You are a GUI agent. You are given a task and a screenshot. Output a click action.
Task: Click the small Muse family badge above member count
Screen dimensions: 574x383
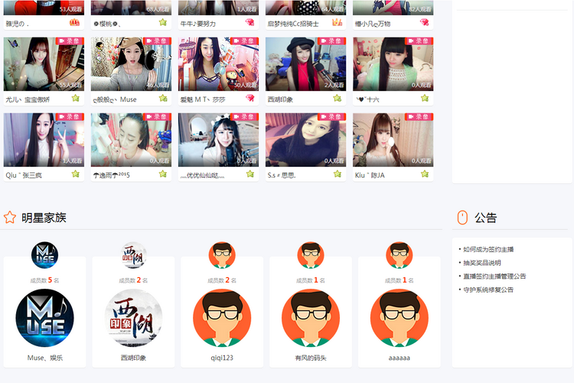[44, 255]
